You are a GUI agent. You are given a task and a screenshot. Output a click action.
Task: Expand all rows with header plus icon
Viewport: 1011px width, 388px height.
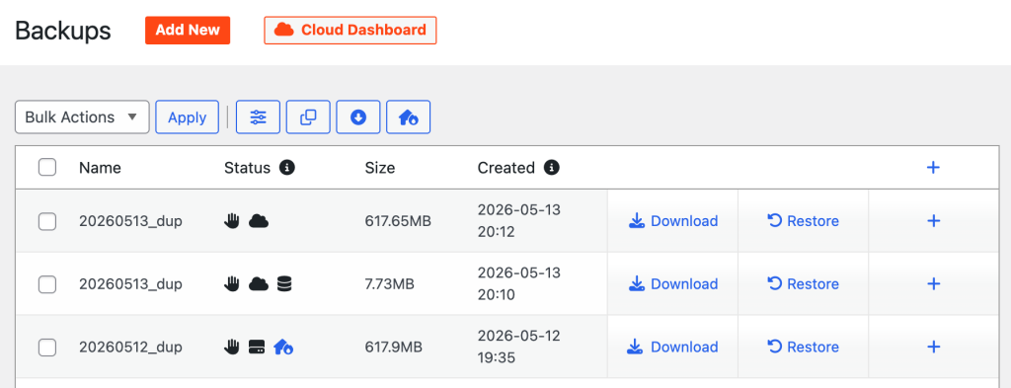[933, 168]
